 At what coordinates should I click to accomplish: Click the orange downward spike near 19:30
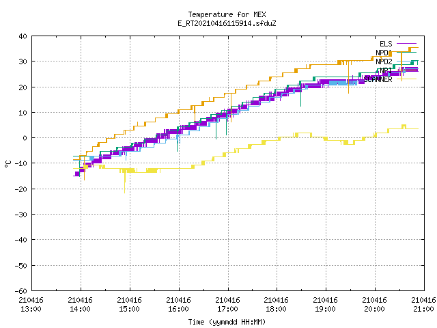(348, 77)
